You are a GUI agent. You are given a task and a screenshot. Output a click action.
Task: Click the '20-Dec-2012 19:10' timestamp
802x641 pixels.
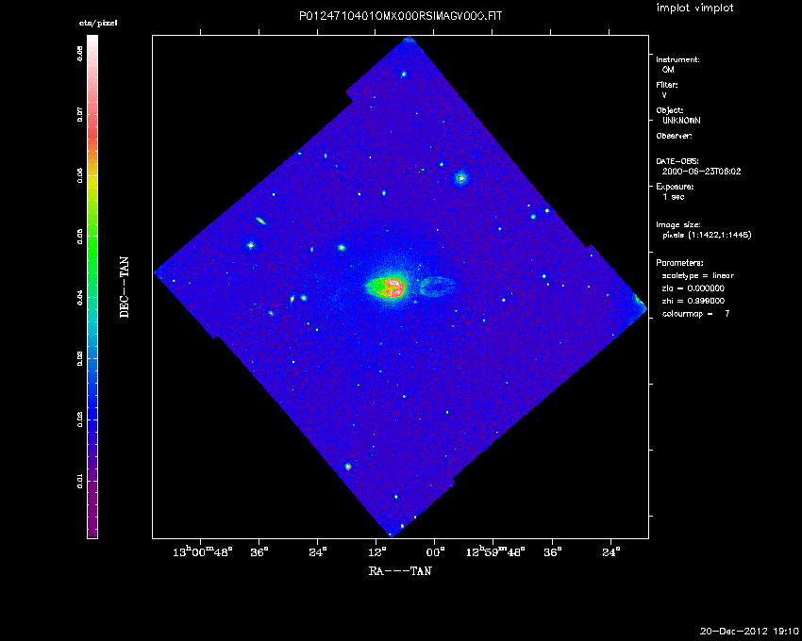pyautogui.click(x=749, y=632)
